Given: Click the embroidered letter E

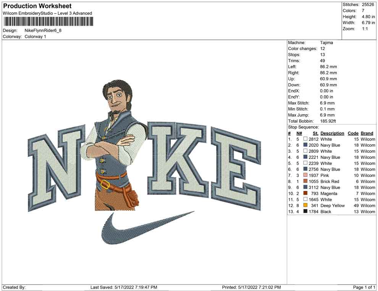Looking at the screenshot, I should point(236,169).
